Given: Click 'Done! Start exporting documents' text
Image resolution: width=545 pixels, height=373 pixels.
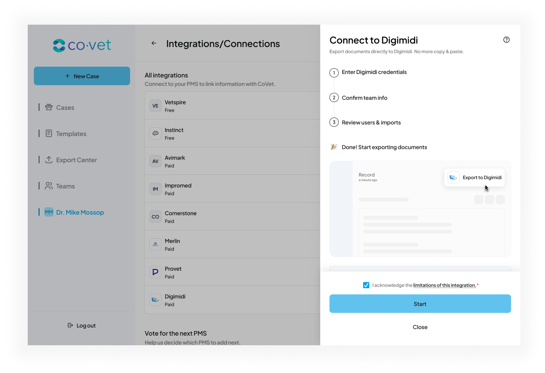Looking at the screenshot, I should (384, 147).
